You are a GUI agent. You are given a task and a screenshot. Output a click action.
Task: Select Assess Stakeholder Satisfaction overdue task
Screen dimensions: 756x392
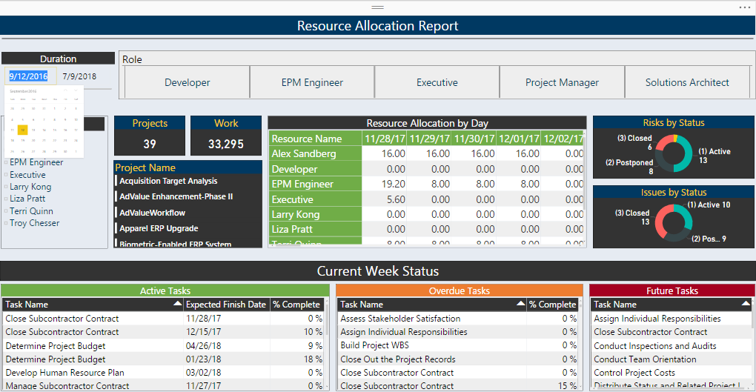(457, 318)
